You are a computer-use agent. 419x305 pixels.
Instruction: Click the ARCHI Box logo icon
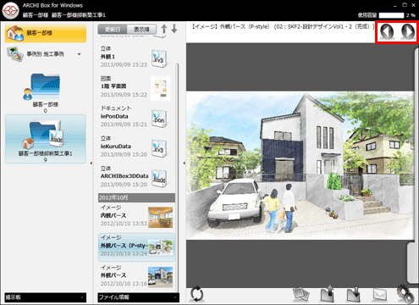[x=10, y=10]
